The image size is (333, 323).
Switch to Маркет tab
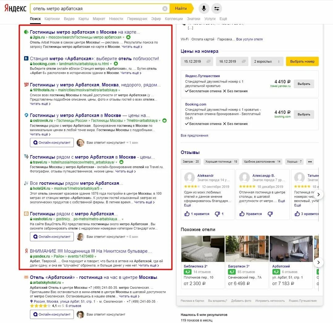pyautogui.click(x=99, y=19)
